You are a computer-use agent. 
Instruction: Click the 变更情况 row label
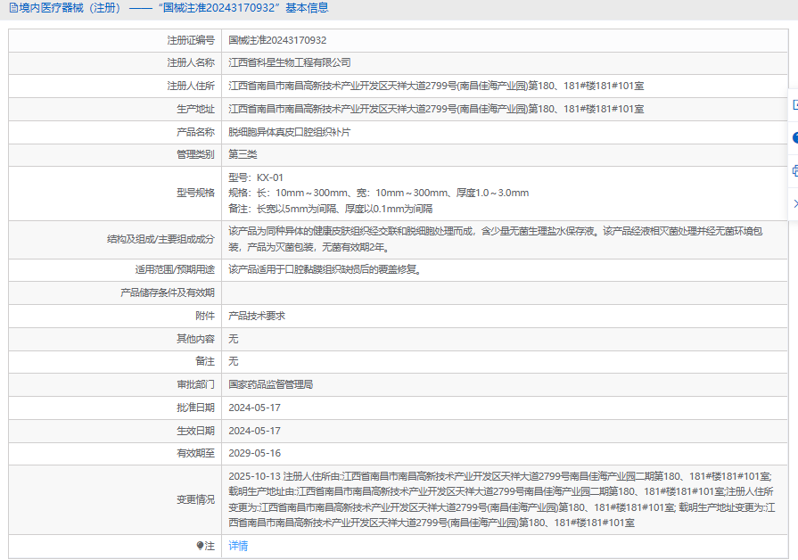(195, 499)
